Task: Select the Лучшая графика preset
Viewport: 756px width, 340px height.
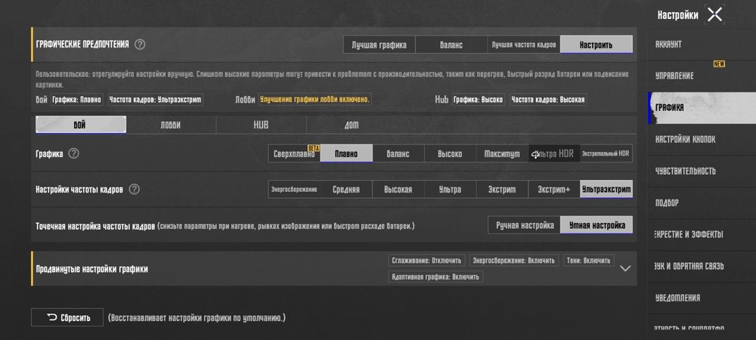Action: click(379, 45)
